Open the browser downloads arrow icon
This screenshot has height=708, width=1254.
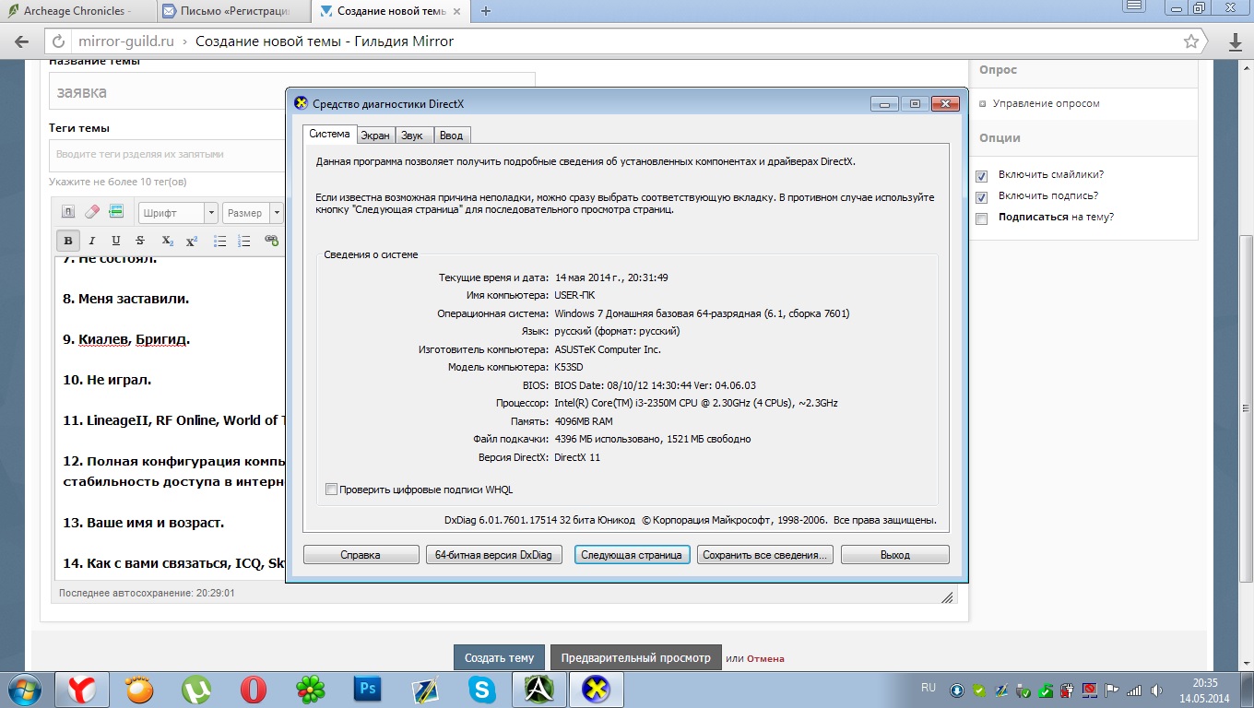coord(1236,41)
